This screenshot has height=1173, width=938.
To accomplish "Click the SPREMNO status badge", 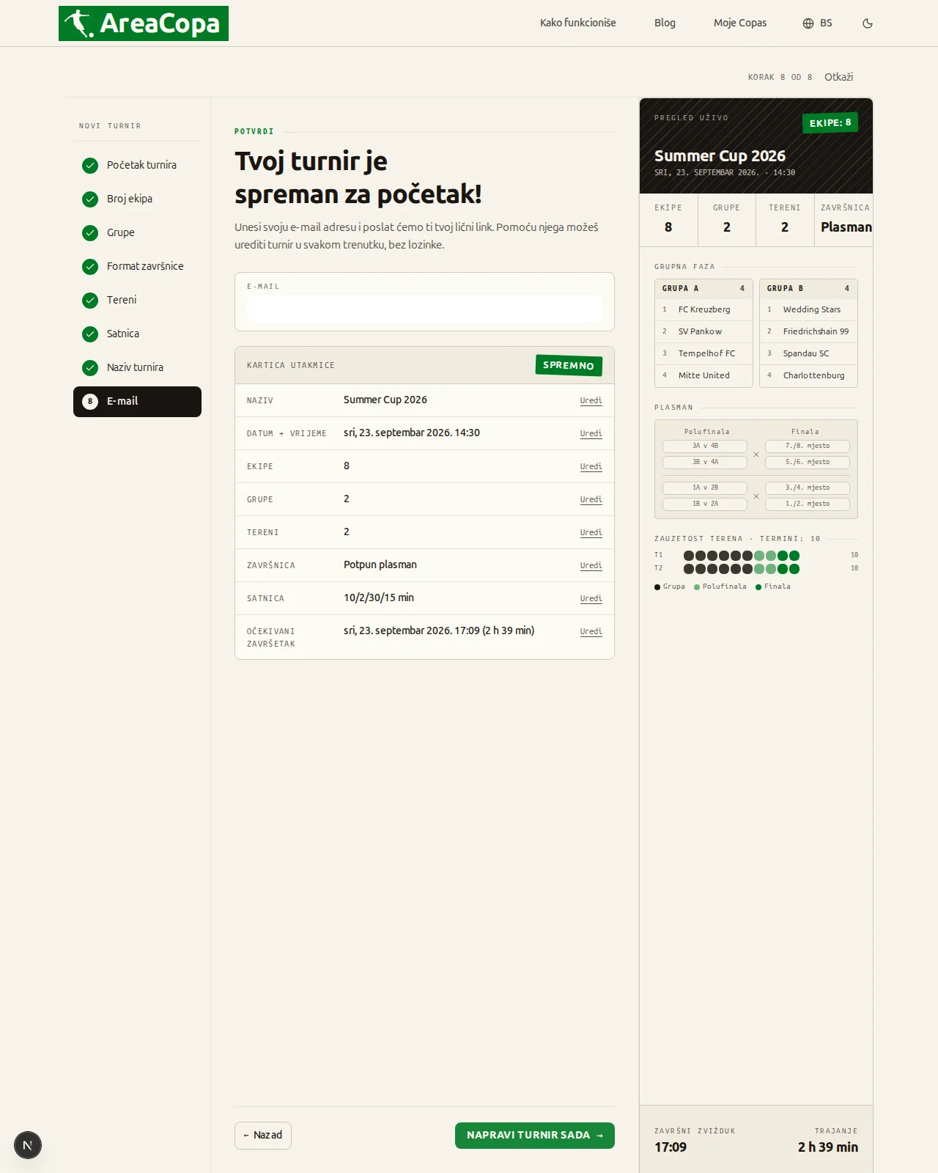I will [569, 365].
